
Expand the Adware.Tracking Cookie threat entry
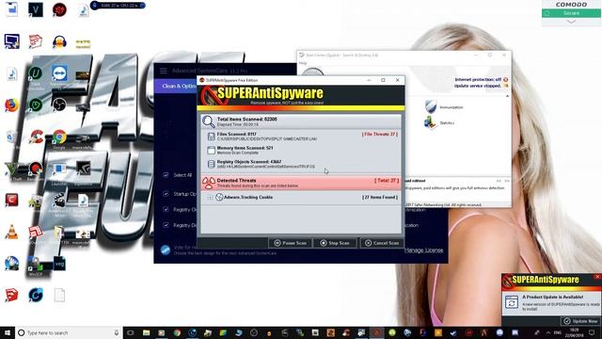point(210,197)
